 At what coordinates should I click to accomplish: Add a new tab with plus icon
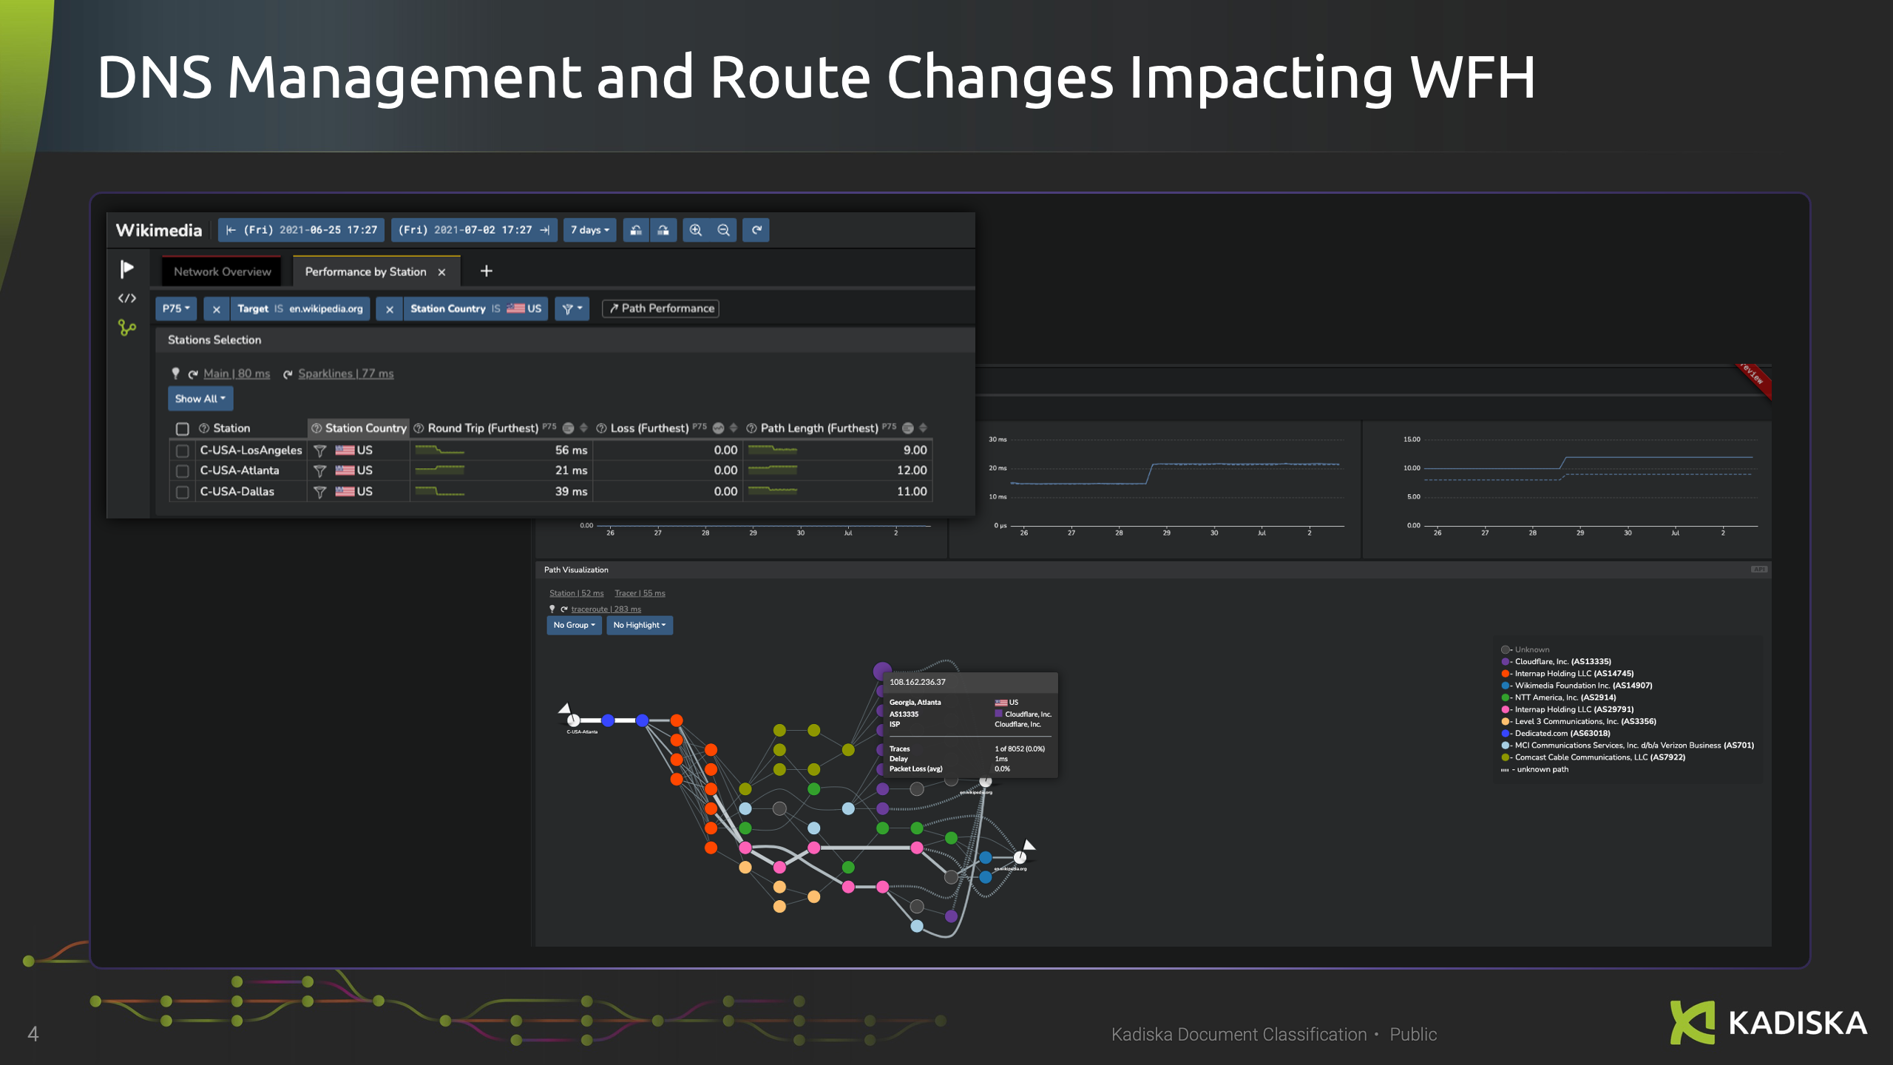pyautogui.click(x=486, y=271)
